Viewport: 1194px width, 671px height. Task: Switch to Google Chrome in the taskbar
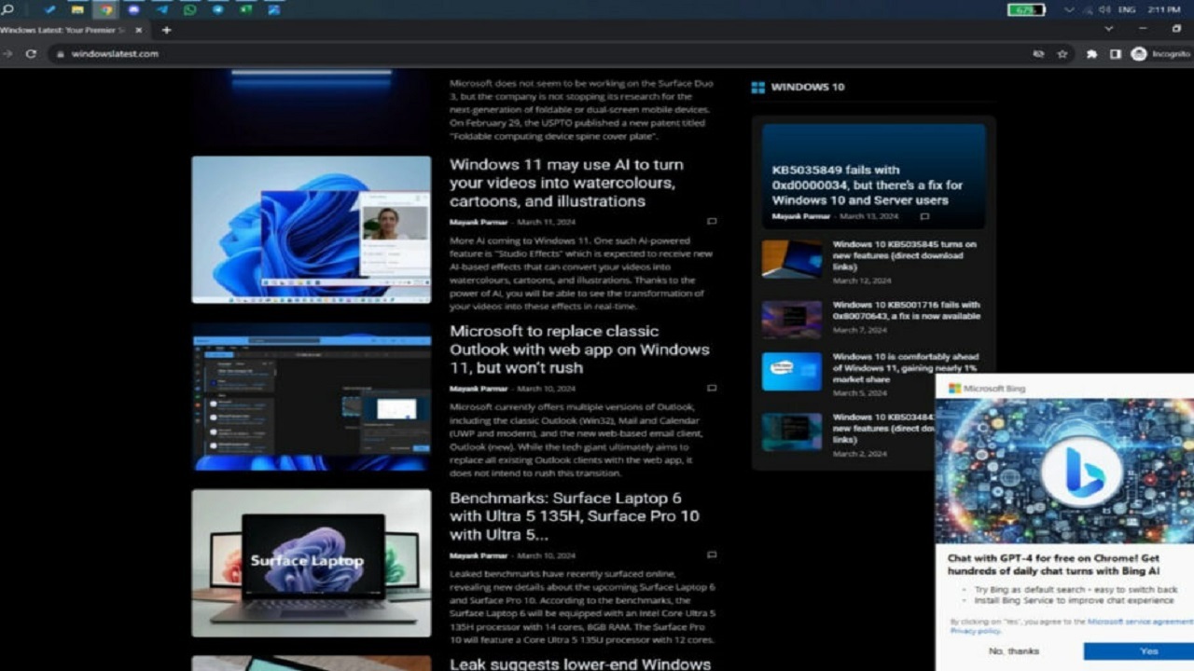click(x=105, y=9)
